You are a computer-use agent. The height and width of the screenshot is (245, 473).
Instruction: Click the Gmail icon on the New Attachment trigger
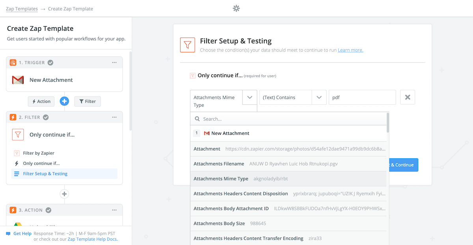tap(18, 80)
